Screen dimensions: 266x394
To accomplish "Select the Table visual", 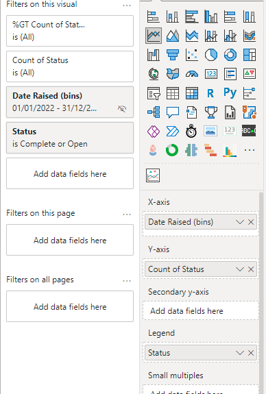I will [173, 93].
